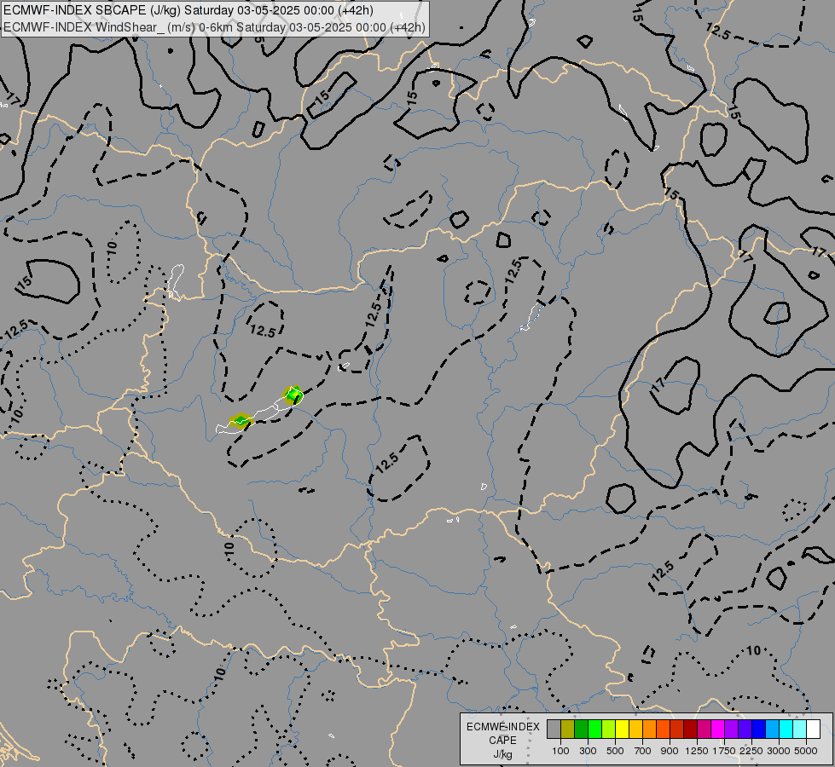Click the 100 legend tick value

(560, 751)
